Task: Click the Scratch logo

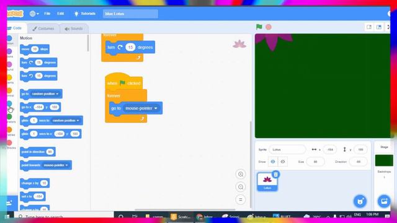Action: (15, 14)
